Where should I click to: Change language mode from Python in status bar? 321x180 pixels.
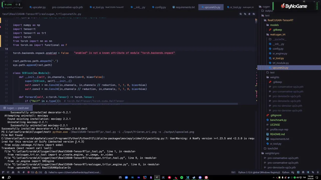(x=286, y=172)
